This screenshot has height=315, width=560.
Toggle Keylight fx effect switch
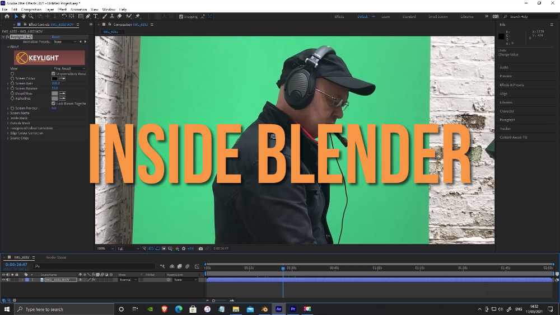pos(7,37)
